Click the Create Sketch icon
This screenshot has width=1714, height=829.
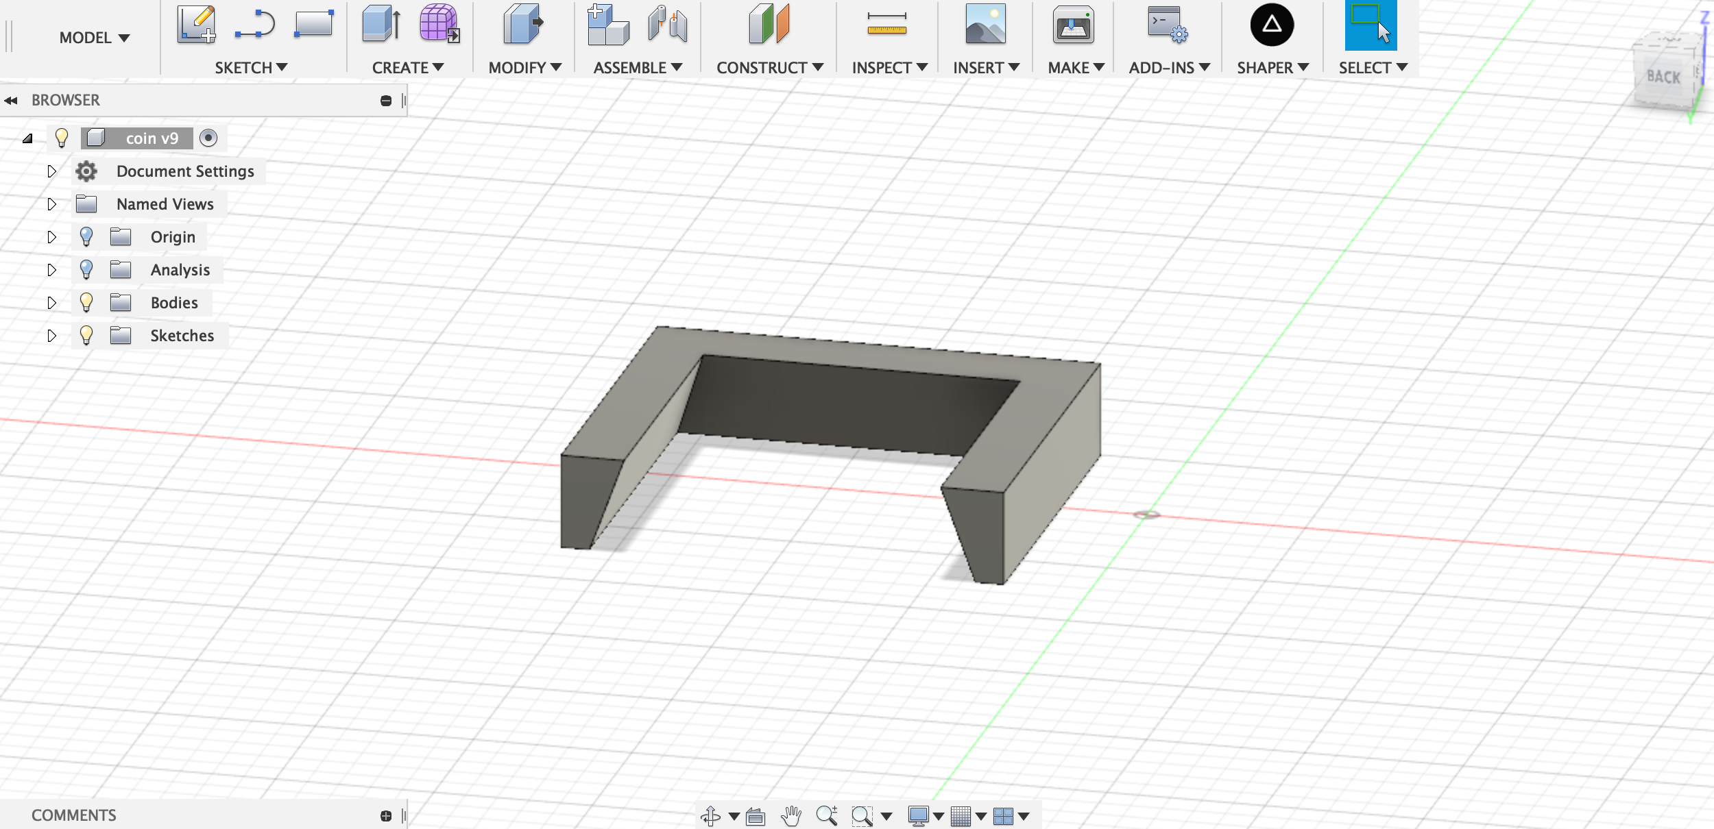click(196, 25)
